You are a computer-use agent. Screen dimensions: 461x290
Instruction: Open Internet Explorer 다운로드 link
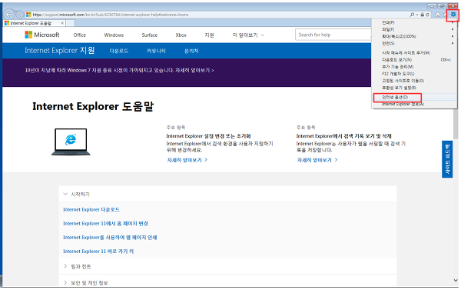[91, 210]
